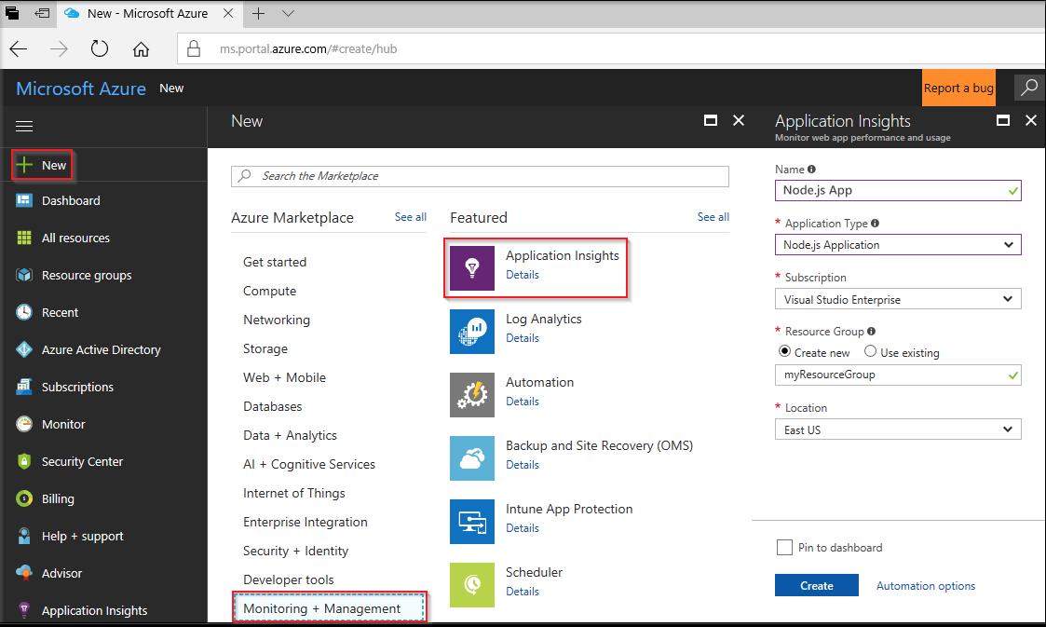Click the Name input field
This screenshot has width=1046, height=627.
coord(898,190)
